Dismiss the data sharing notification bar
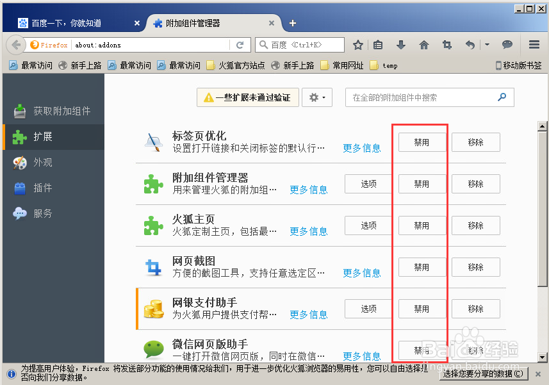This screenshot has width=549, height=385. [x=538, y=374]
